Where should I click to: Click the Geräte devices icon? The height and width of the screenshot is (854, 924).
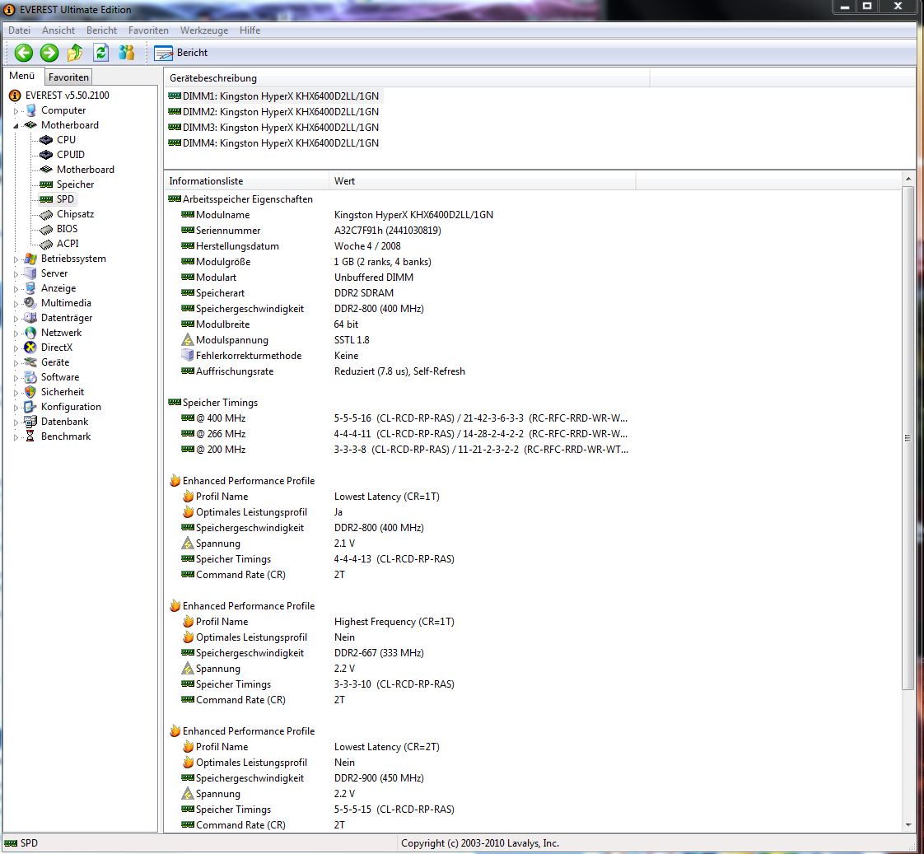[x=30, y=362]
